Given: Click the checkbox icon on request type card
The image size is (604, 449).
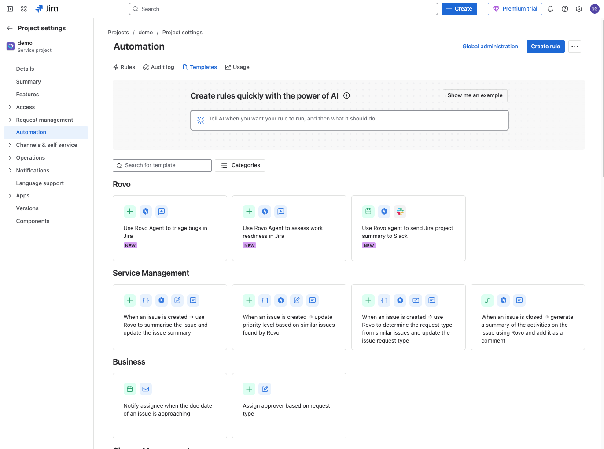Looking at the screenshot, I should coord(416,300).
